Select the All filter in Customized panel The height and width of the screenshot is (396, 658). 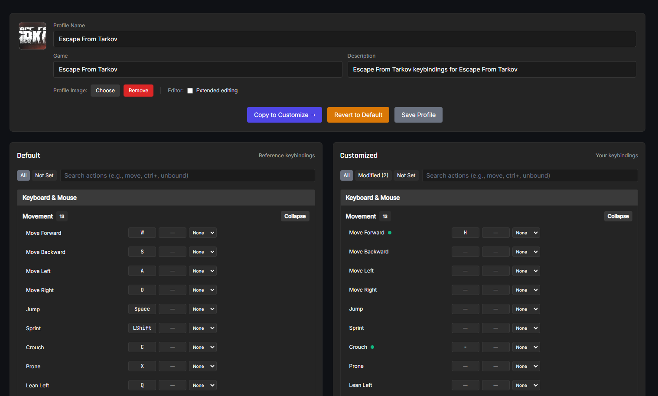click(x=347, y=175)
